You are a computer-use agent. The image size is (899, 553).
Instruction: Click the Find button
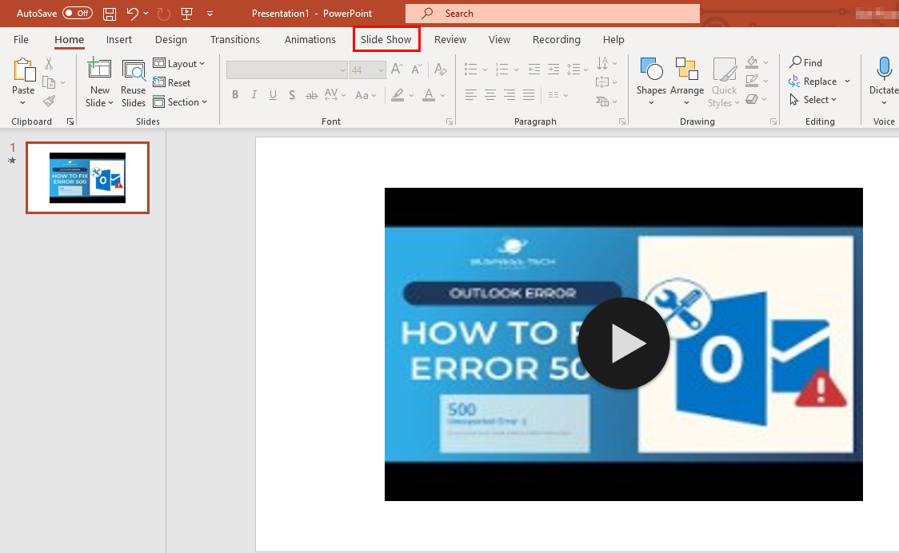point(805,62)
